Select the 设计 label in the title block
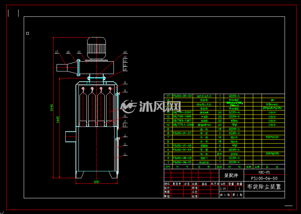301x214 pixels. click(x=167, y=188)
